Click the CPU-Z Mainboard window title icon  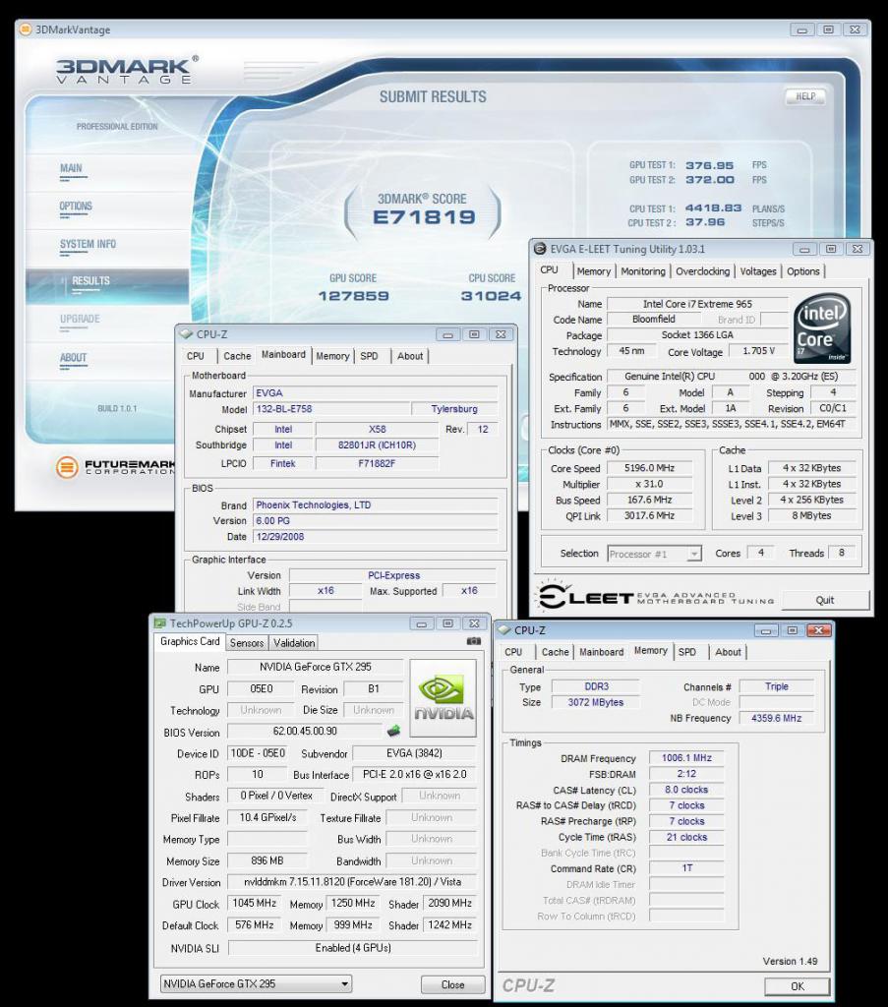click(186, 334)
